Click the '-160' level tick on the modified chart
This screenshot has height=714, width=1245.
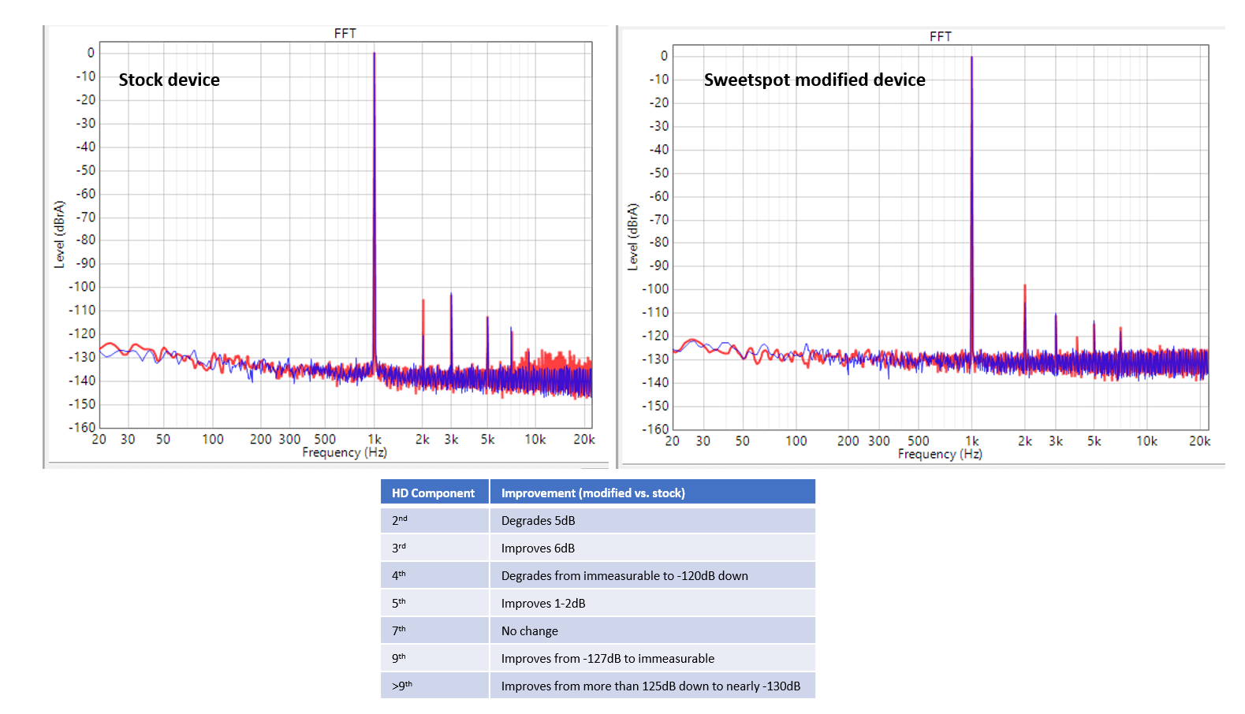(x=655, y=429)
